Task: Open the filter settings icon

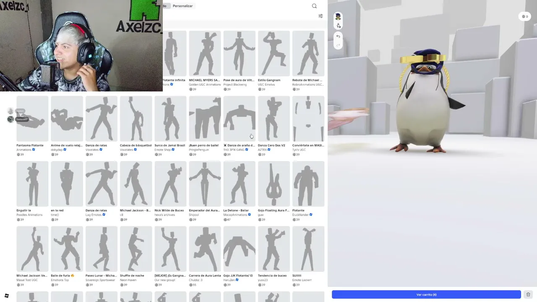Action: click(x=321, y=16)
